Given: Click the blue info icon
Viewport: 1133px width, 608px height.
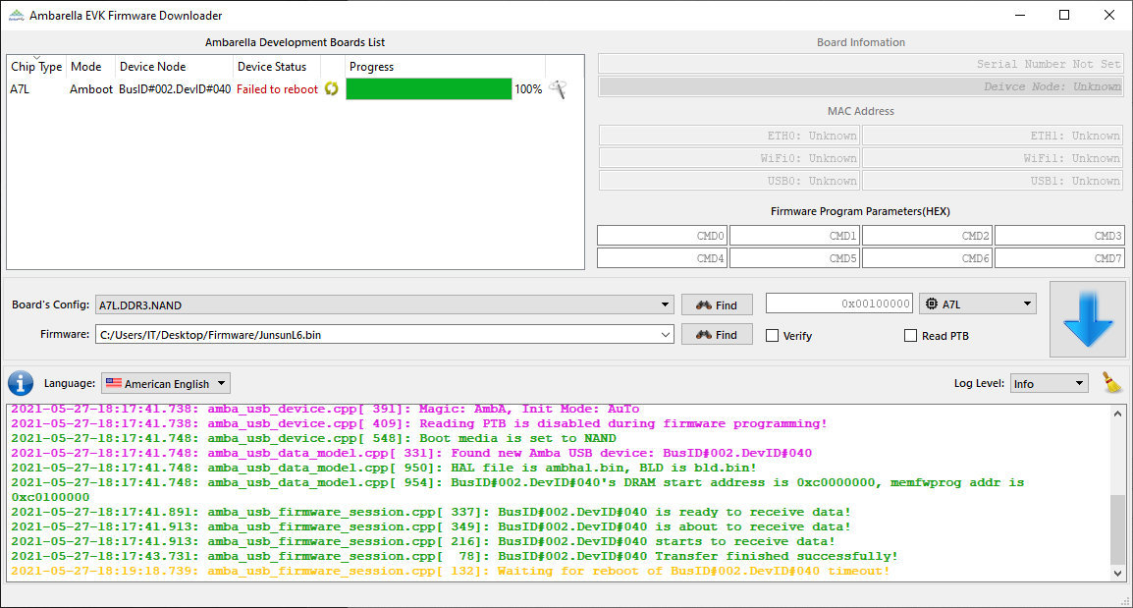Looking at the screenshot, I should (21, 383).
